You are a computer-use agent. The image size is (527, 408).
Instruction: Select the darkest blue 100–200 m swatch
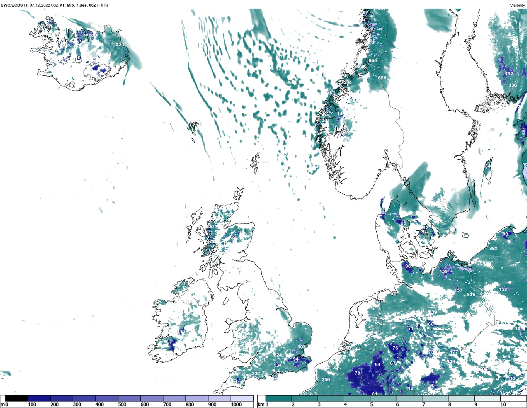click(x=39, y=399)
